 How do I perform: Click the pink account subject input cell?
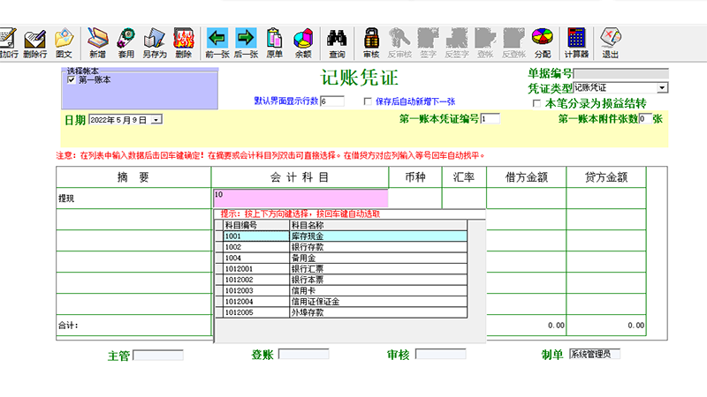tap(300, 198)
